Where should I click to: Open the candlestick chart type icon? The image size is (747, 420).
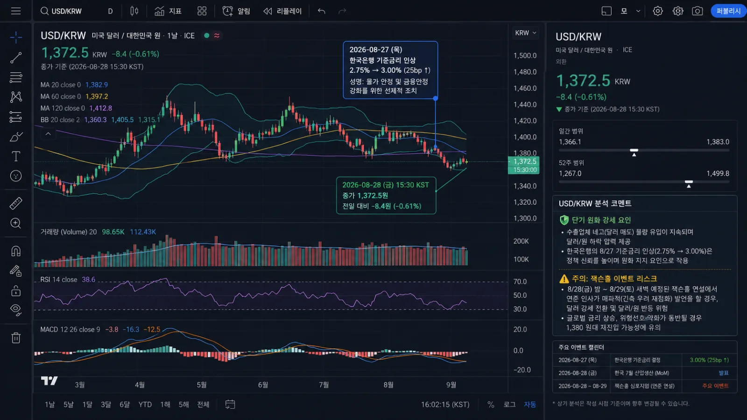click(x=134, y=11)
